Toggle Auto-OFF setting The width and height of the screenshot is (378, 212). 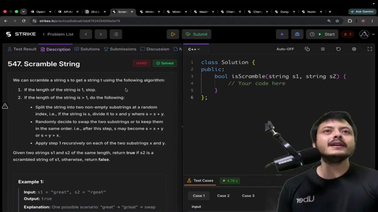pos(285,49)
